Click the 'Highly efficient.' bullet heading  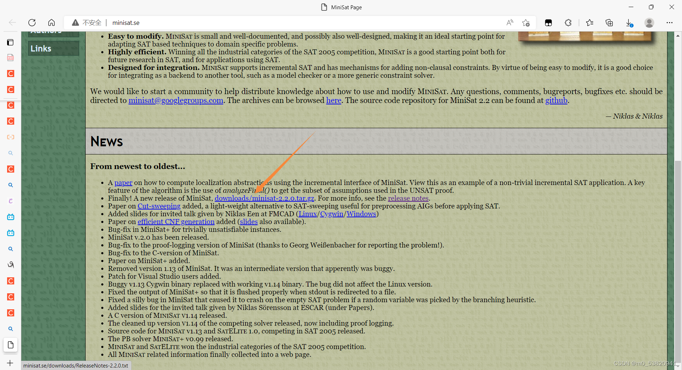(137, 52)
